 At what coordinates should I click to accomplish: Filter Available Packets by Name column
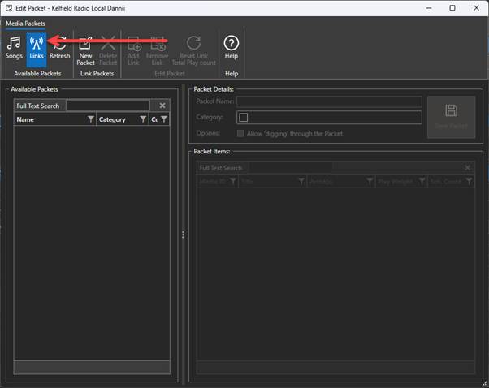[90, 119]
